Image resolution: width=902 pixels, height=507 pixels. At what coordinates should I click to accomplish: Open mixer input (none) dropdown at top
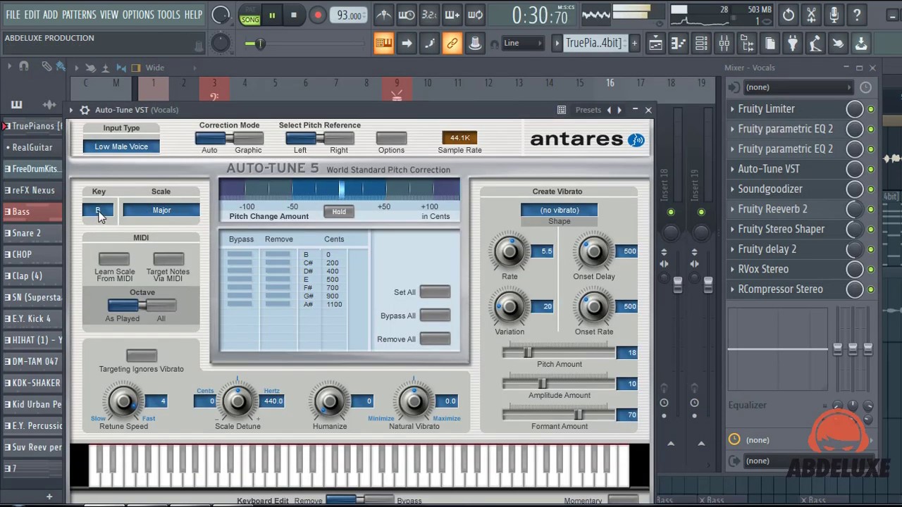tap(798, 87)
